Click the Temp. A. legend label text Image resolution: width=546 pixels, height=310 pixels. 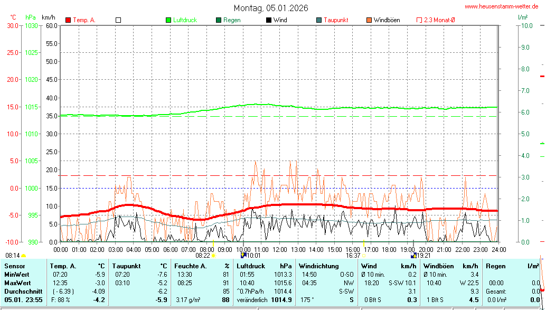coord(84,20)
